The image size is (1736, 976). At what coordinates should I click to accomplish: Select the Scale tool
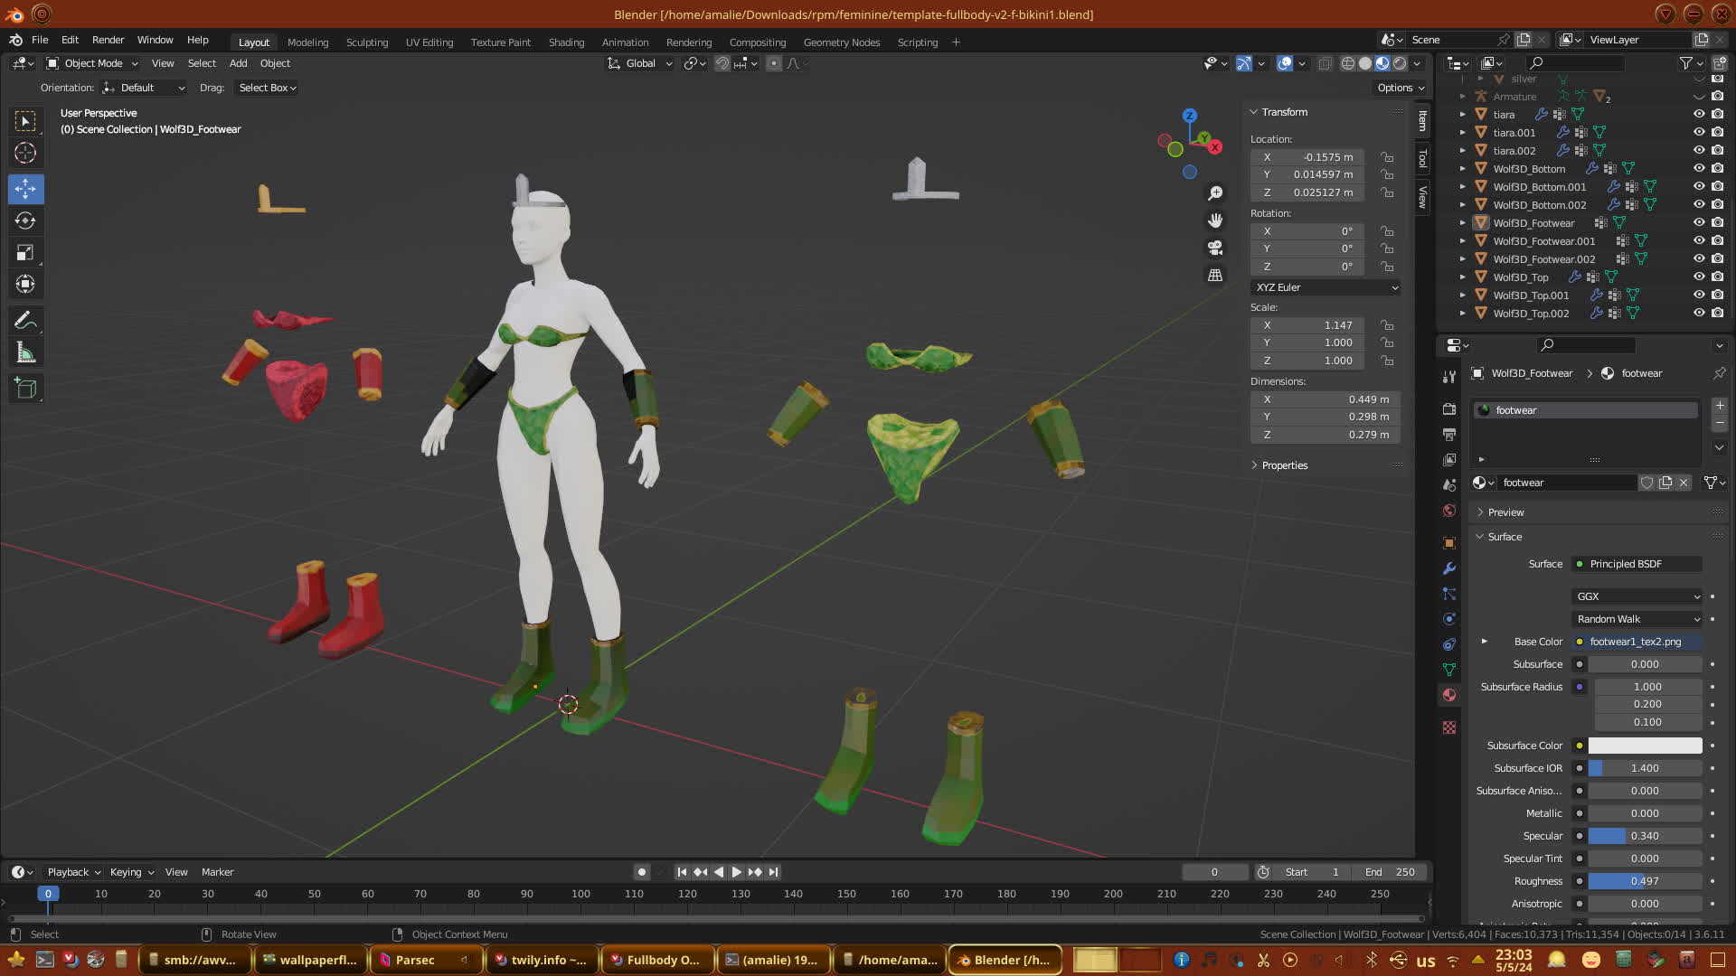coord(25,253)
